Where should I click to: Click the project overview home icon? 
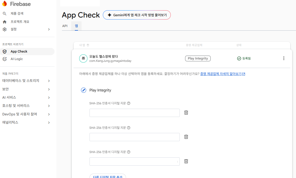(x=5, y=22)
